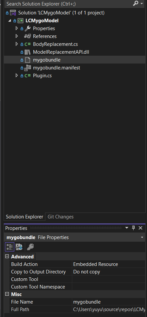Select Plugin.cs file
The width and height of the screenshot is (147, 317).
pyautogui.click(x=42, y=76)
